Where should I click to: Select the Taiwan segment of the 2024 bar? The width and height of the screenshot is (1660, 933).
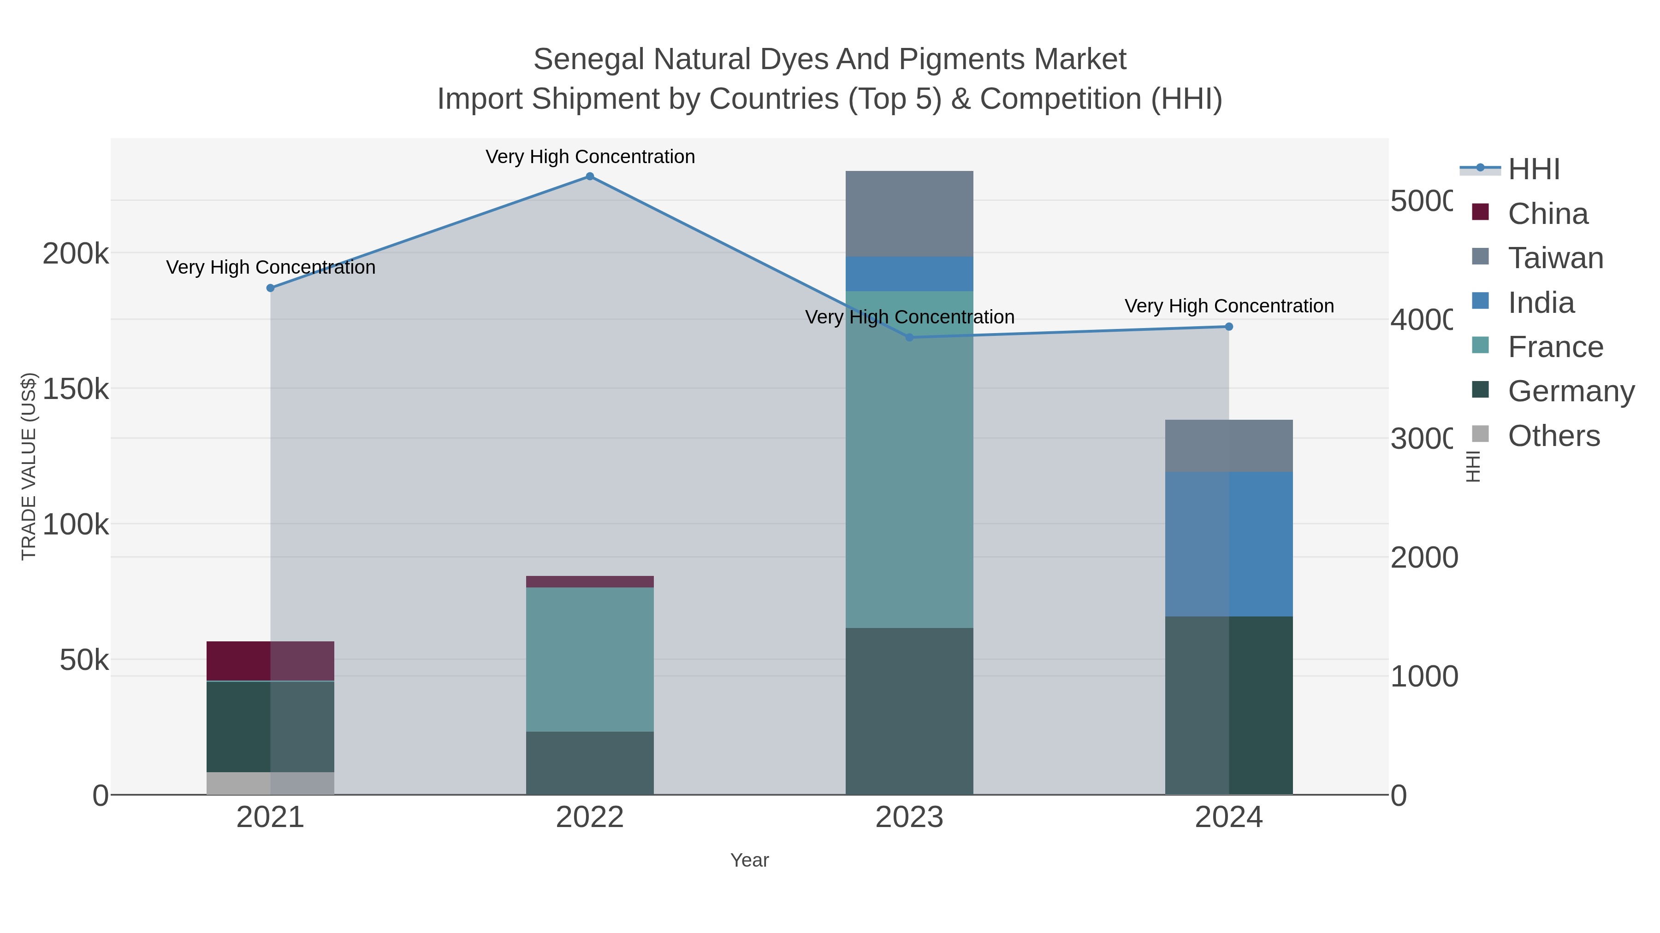(1229, 446)
